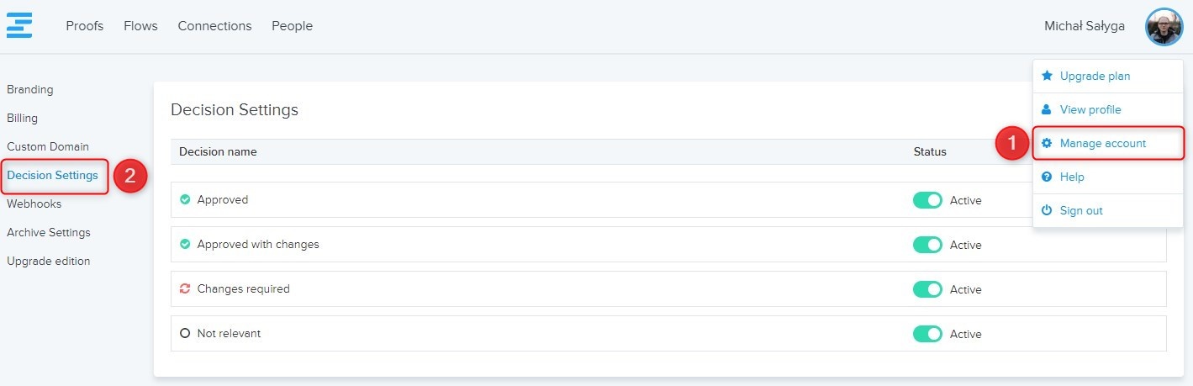The height and width of the screenshot is (386, 1193).
Task: Open the Billing settings page
Action: click(x=23, y=119)
